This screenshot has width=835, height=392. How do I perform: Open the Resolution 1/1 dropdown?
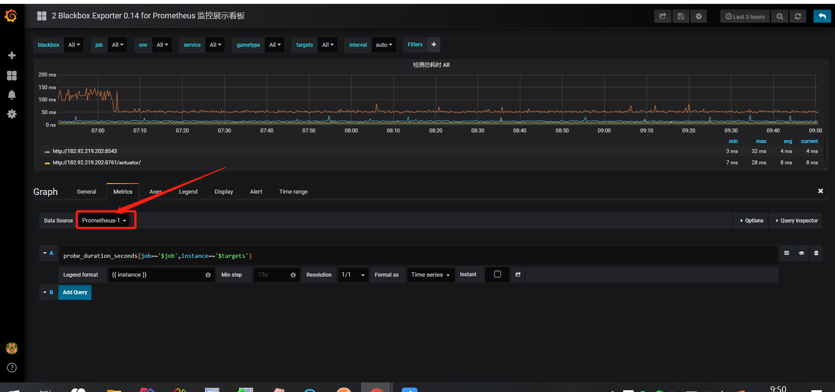[353, 275]
